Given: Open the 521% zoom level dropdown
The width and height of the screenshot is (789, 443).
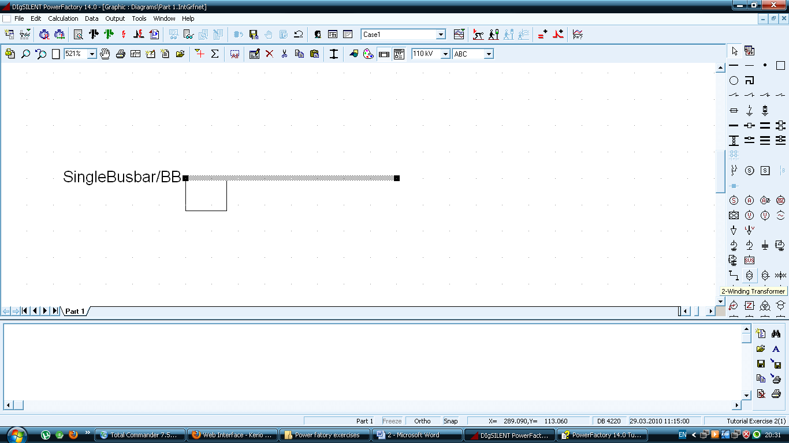Looking at the screenshot, I should 92,54.
